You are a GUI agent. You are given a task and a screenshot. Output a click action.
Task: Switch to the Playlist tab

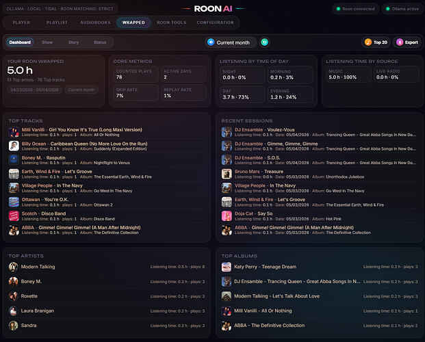pyautogui.click(x=57, y=23)
